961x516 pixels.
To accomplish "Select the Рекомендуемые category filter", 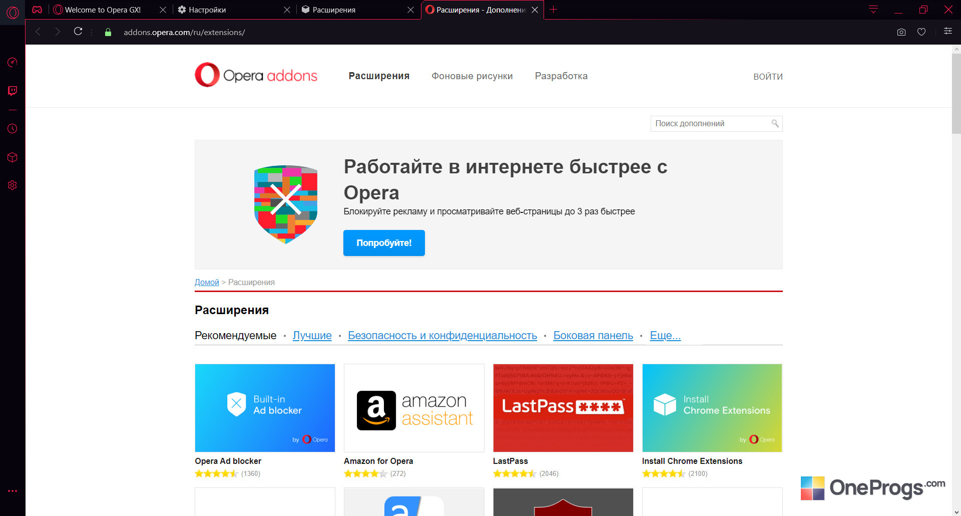I will tap(235, 336).
